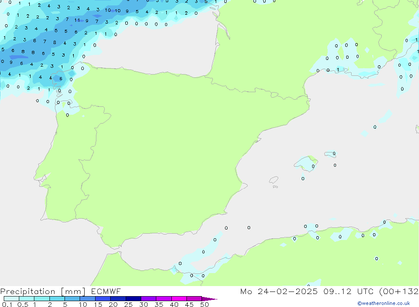
Task: Select the 20–25 mm dark navy legend swatch
Action: pos(118,299)
